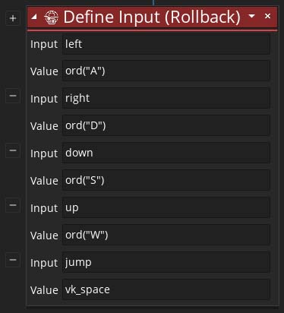Open the action header dropdown arrow
284x313 pixels.
251,16
